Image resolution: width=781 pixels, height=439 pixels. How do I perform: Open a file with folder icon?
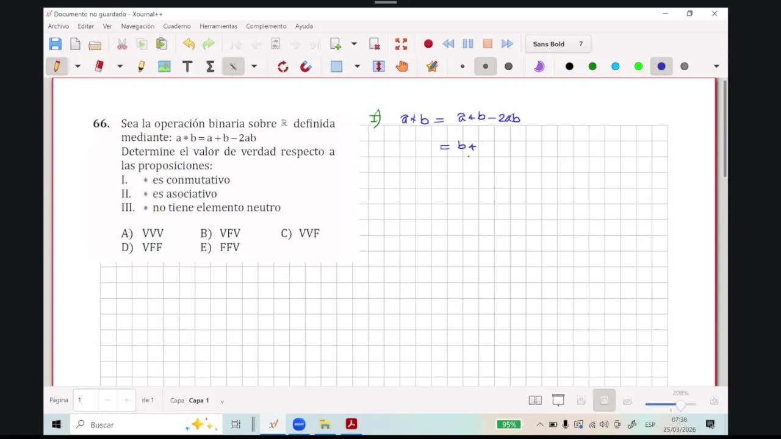(x=95, y=44)
